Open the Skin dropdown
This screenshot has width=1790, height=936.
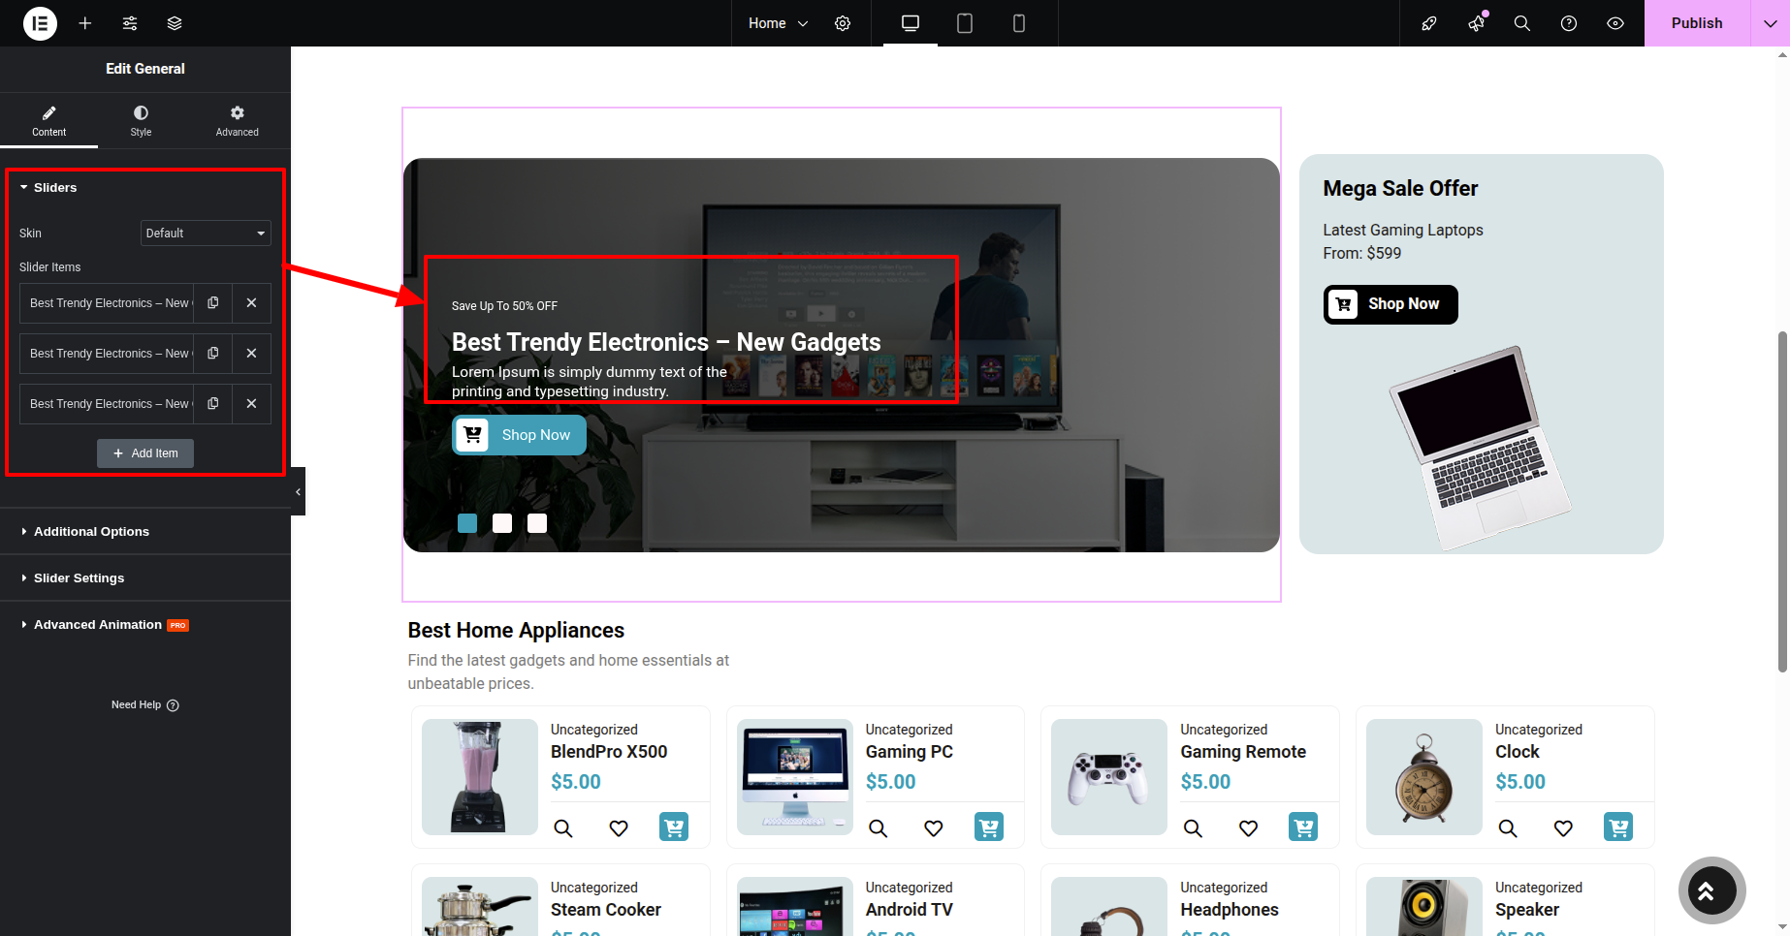pos(206,234)
